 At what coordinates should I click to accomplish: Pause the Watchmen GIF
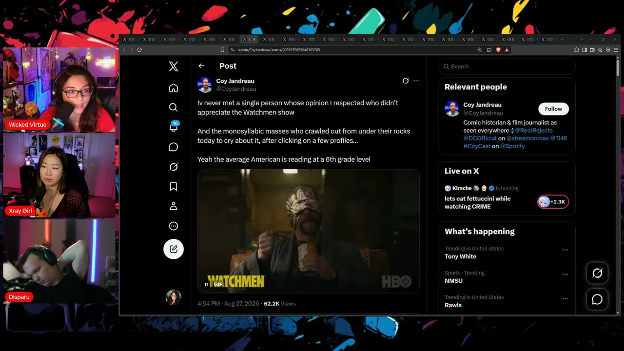[x=206, y=284]
